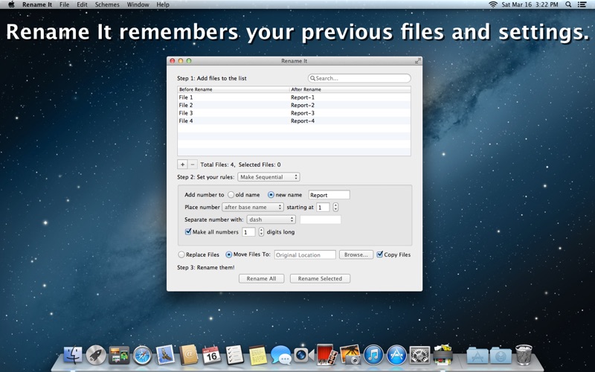Launch Launchpad rocket icon in dock

click(x=96, y=356)
